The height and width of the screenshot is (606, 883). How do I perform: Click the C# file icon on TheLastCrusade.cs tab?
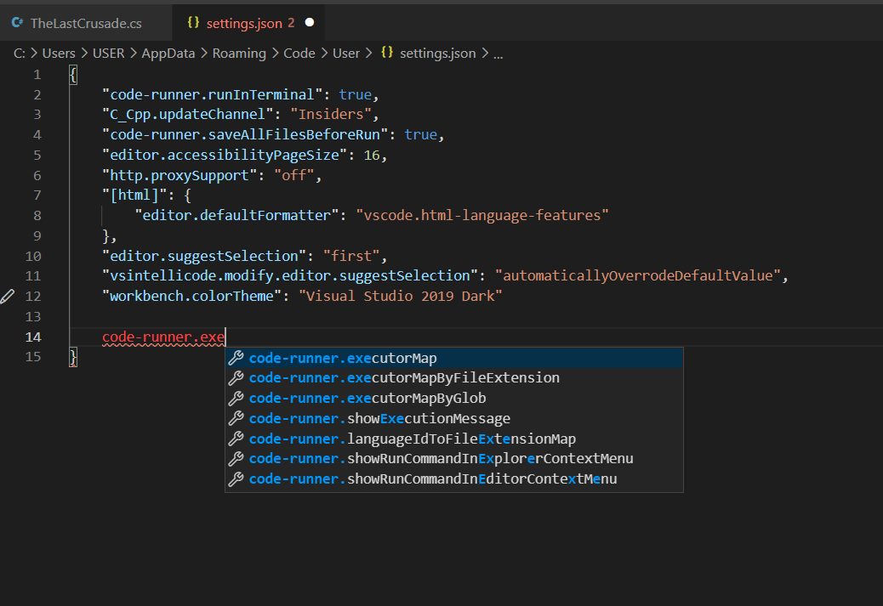(x=18, y=22)
